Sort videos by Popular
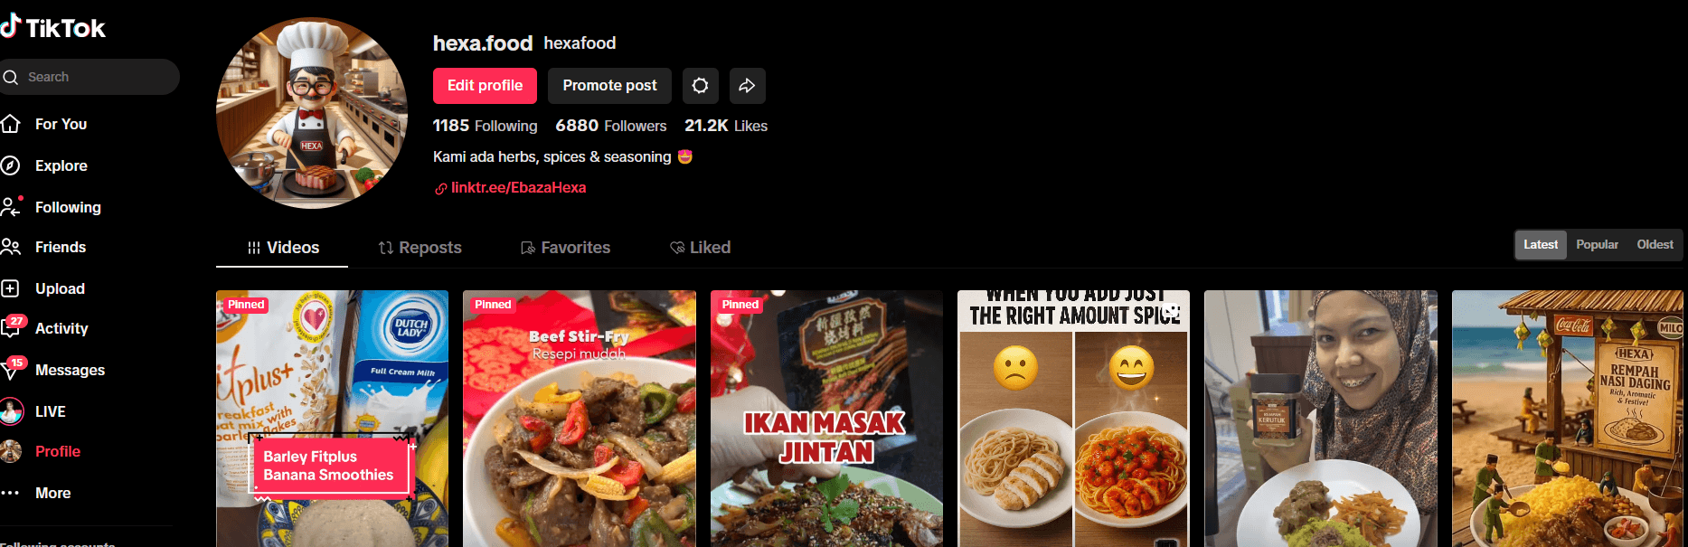Screen dimensions: 1688x547 pyautogui.click(x=1597, y=244)
